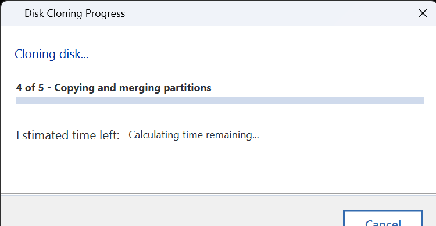Click the '4 of 5' step counter
Screen dimensions: 436x226
(30, 88)
